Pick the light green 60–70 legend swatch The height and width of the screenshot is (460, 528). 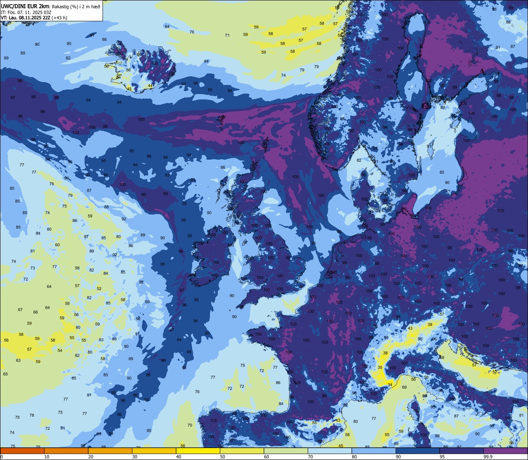pyautogui.click(x=286, y=451)
